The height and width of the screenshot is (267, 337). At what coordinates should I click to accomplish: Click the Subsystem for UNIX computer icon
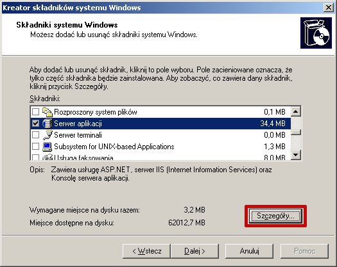point(48,147)
